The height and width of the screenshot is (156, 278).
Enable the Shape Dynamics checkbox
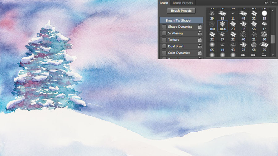pyautogui.click(x=164, y=27)
